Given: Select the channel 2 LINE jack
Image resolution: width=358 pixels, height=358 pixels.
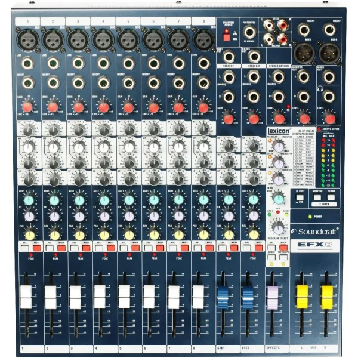Looking at the screenshot, I should [x=53, y=63].
